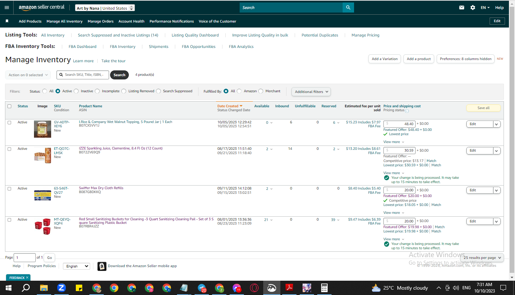Open Edit dropdown arrow for Walnut Topping row
This screenshot has height=295, width=515.
pyautogui.click(x=497, y=124)
